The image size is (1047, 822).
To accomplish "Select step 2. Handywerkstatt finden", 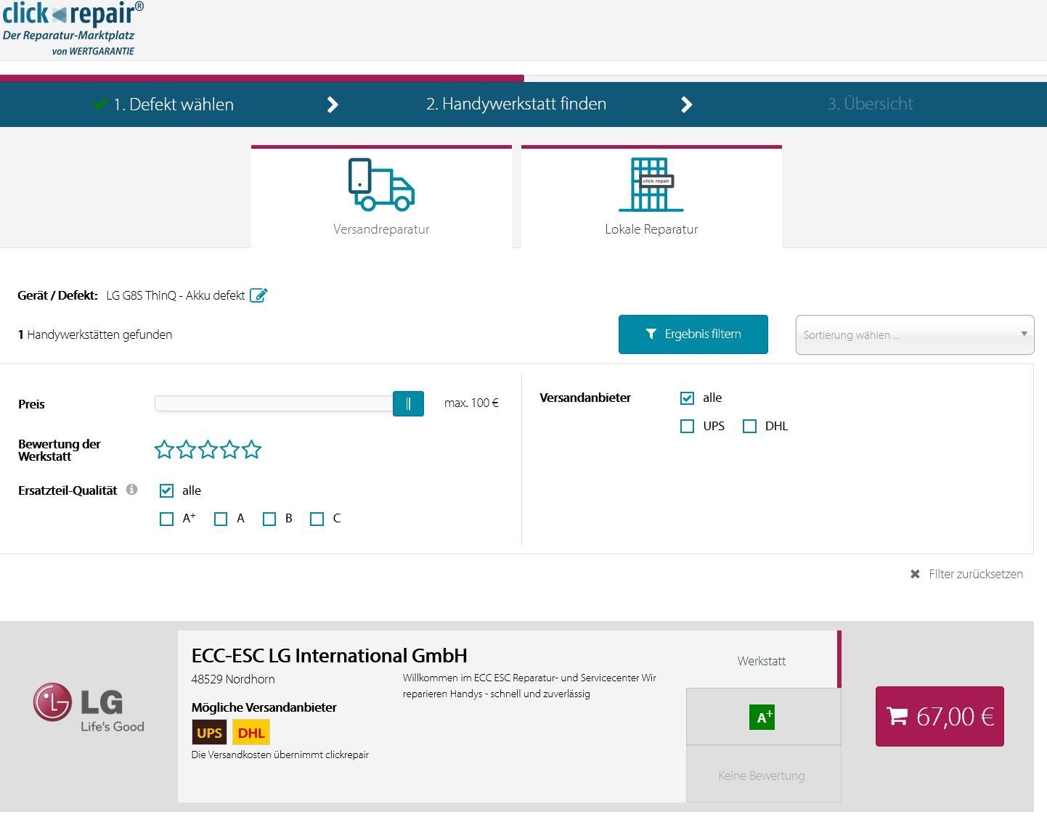I will 516,104.
